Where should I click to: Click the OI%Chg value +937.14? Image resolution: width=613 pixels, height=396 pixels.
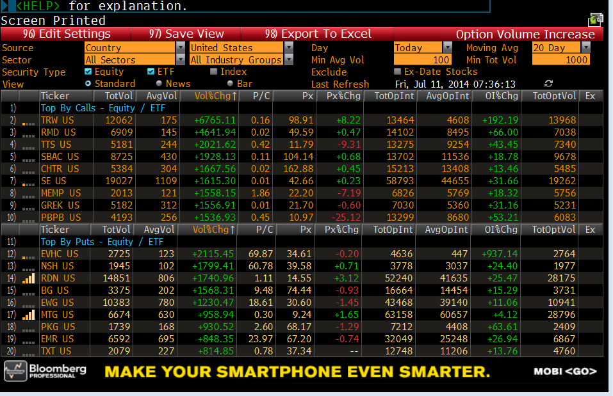[x=500, y=254]
